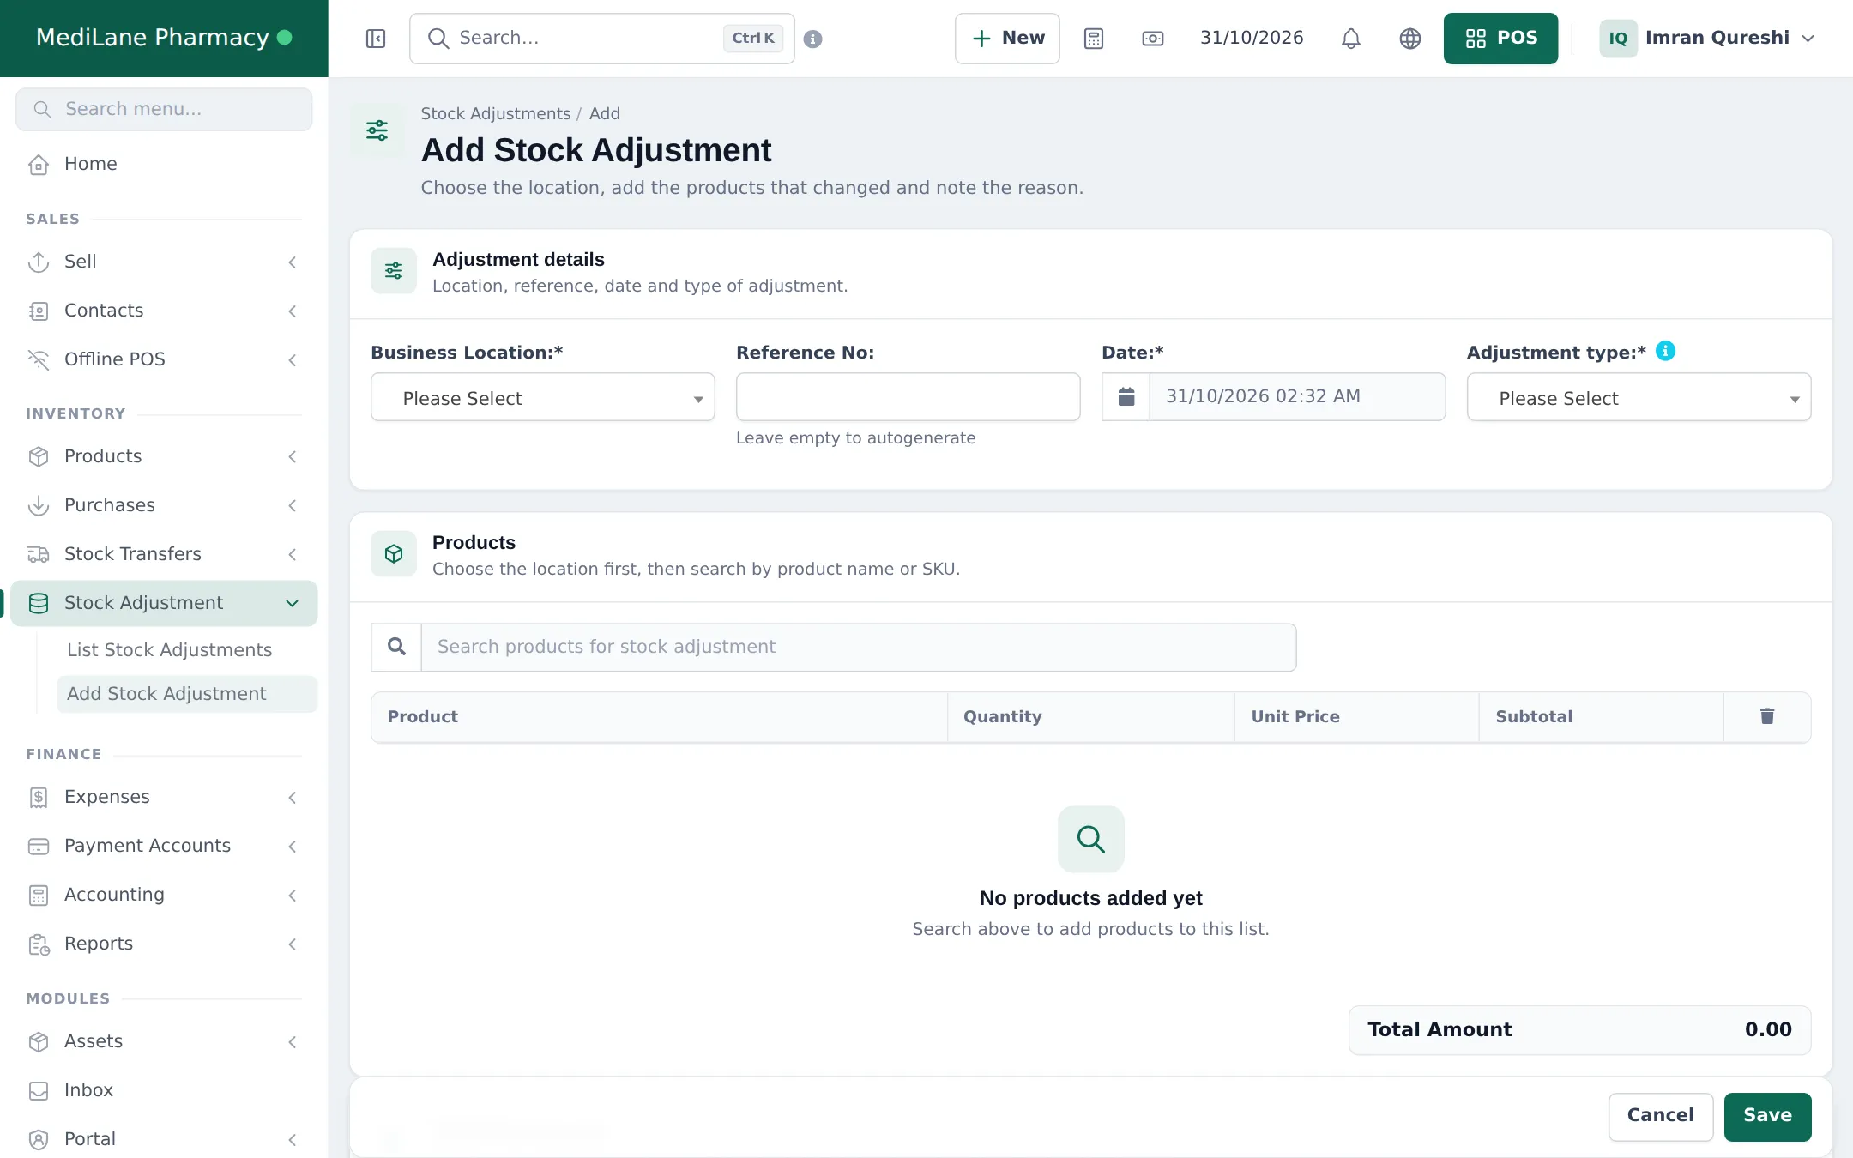This screenshot has height=1158, width=1853.
Task: Click the Date field showing 31/10/2026 02:32 AM
Action: coord(1296,396)
